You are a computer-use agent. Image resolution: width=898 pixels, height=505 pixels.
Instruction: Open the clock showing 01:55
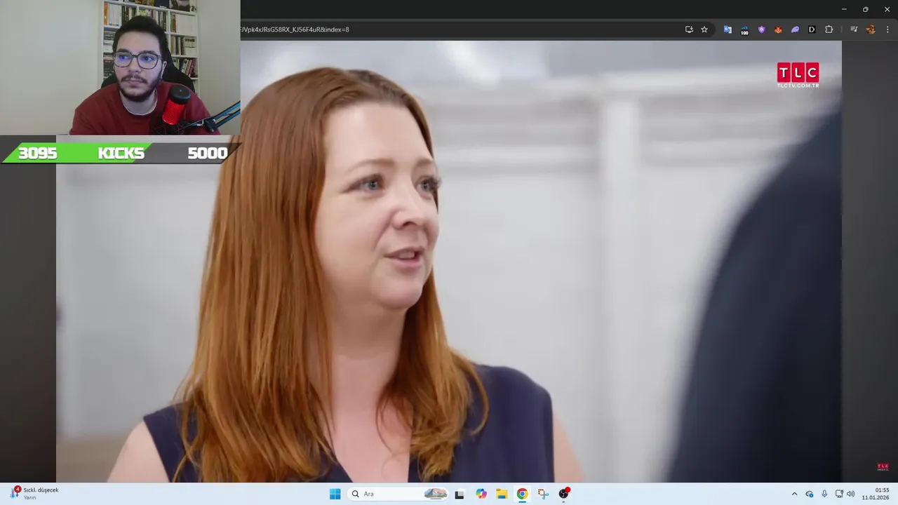point(876,494)
